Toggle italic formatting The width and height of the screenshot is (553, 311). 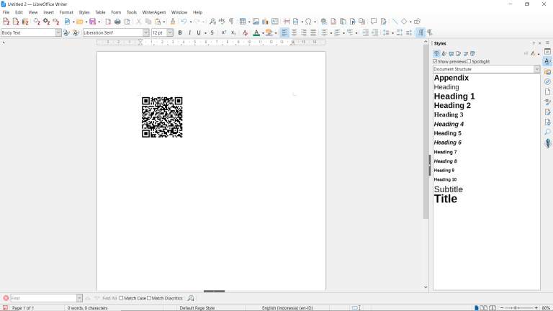189,32
